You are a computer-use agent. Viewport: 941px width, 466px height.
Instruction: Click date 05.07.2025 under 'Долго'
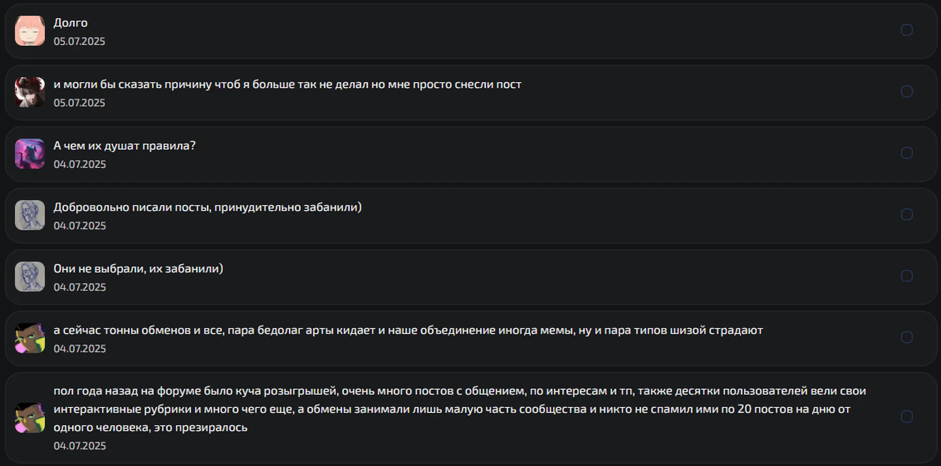pyautogui.click(x=79, y=41)
